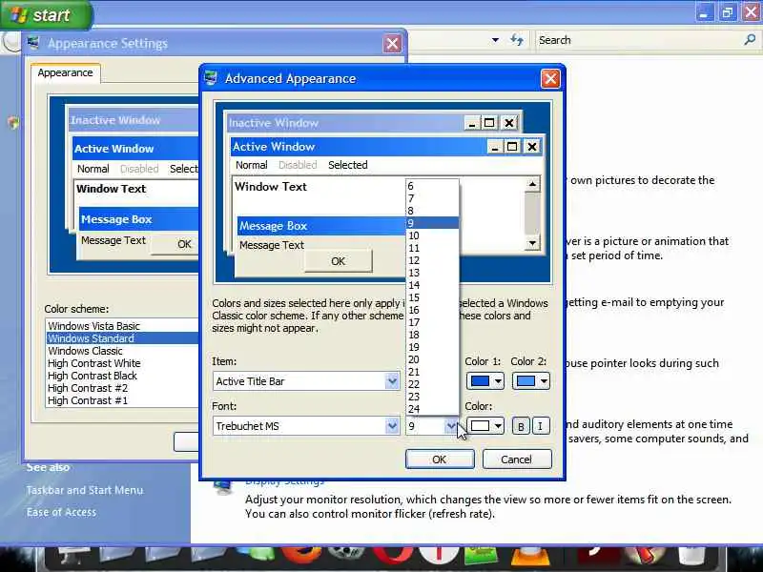Close the Advanced Appearance dialog

[550, 78]
